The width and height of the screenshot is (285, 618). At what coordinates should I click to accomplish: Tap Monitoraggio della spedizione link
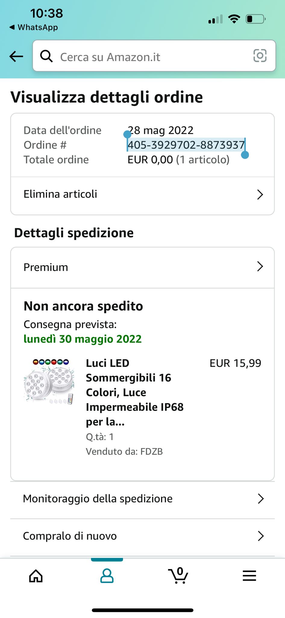(x=98, y=499)
